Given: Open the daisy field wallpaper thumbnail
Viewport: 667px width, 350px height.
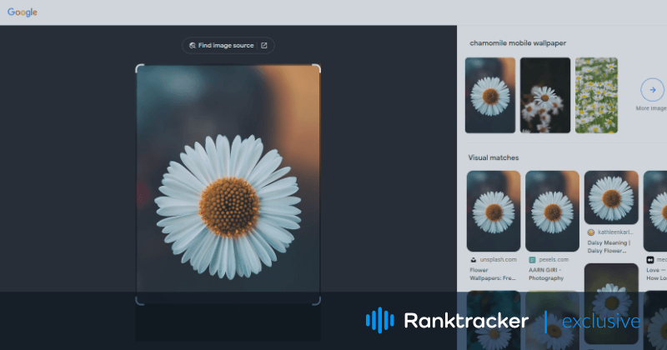Looking at the screenshot, I should 596,95.
